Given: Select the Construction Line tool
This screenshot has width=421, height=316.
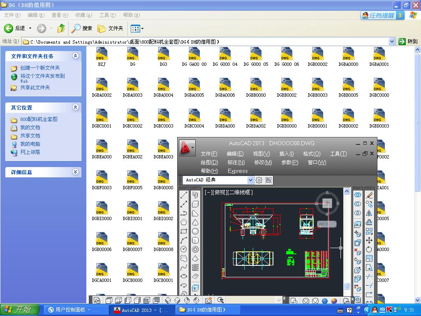Looking at the screenshot, I should (x=184, y=204).
